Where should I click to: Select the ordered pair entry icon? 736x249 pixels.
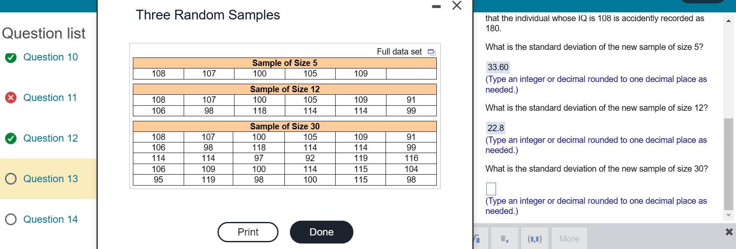tap(534, 239)
